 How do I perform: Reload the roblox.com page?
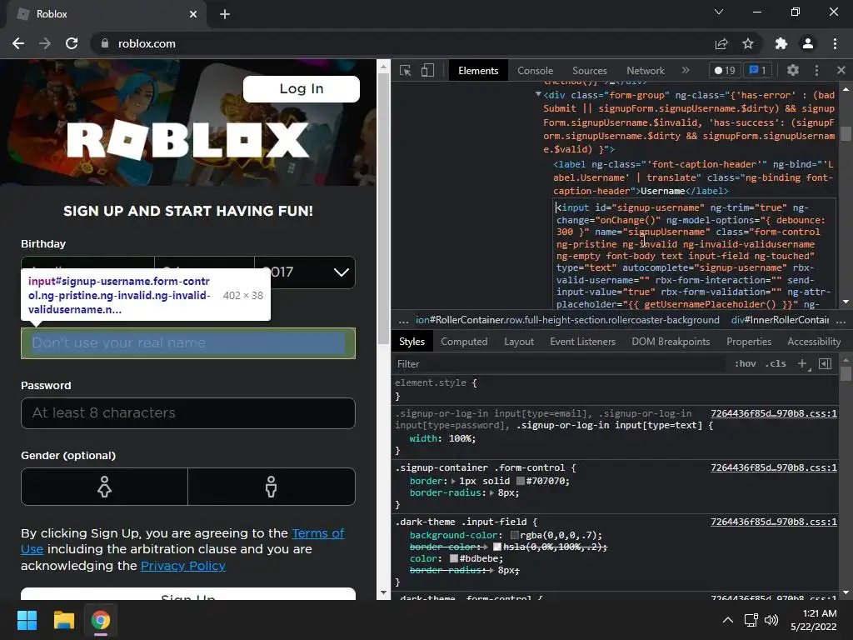tap(72, 43)
